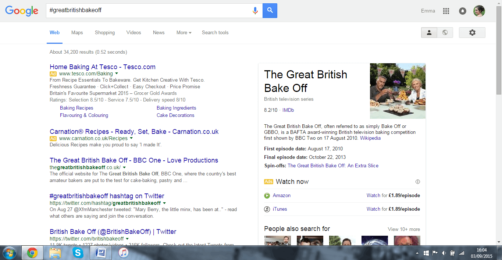Open Google notifications bell
This screenshot has height=260, width=502.
point(463,11)
